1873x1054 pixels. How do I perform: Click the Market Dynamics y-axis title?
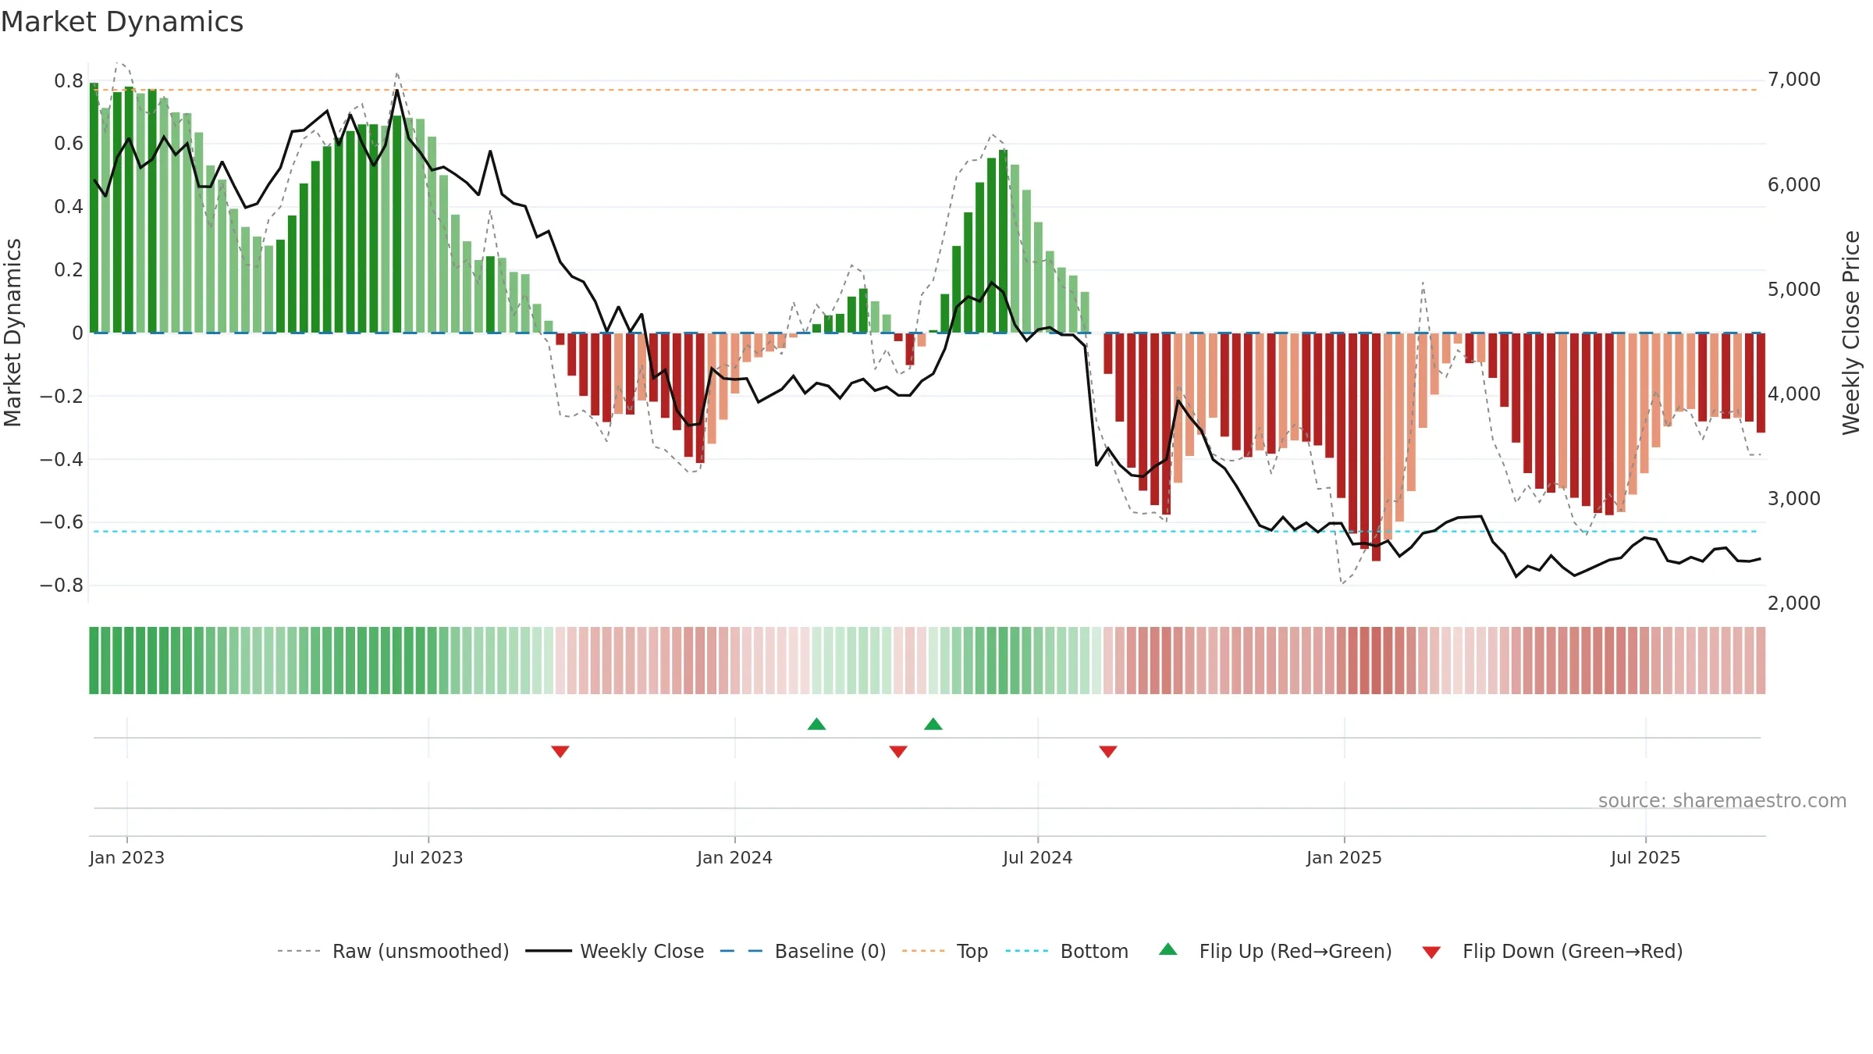(x=12, y=333)
